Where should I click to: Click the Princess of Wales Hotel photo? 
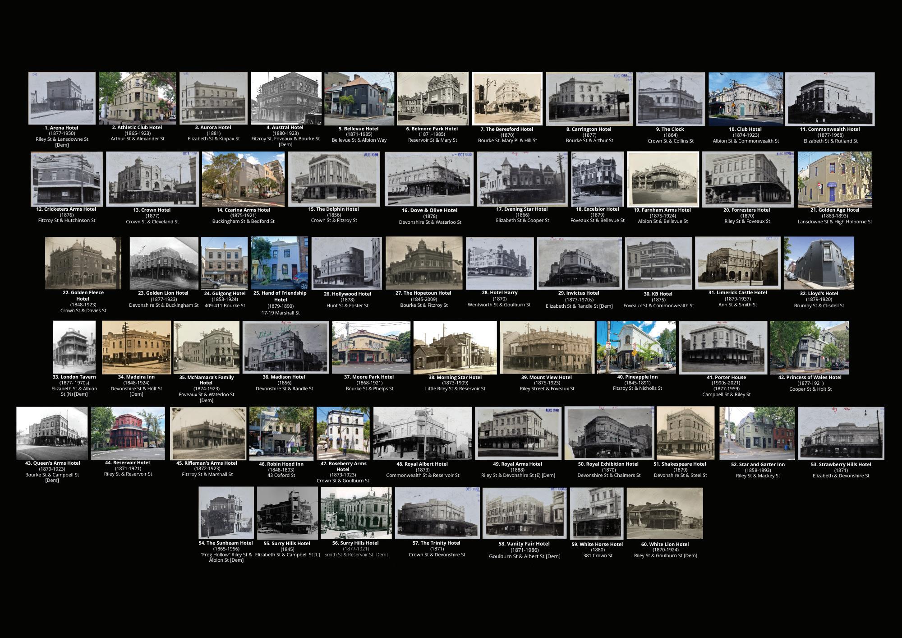click(809, 347)
